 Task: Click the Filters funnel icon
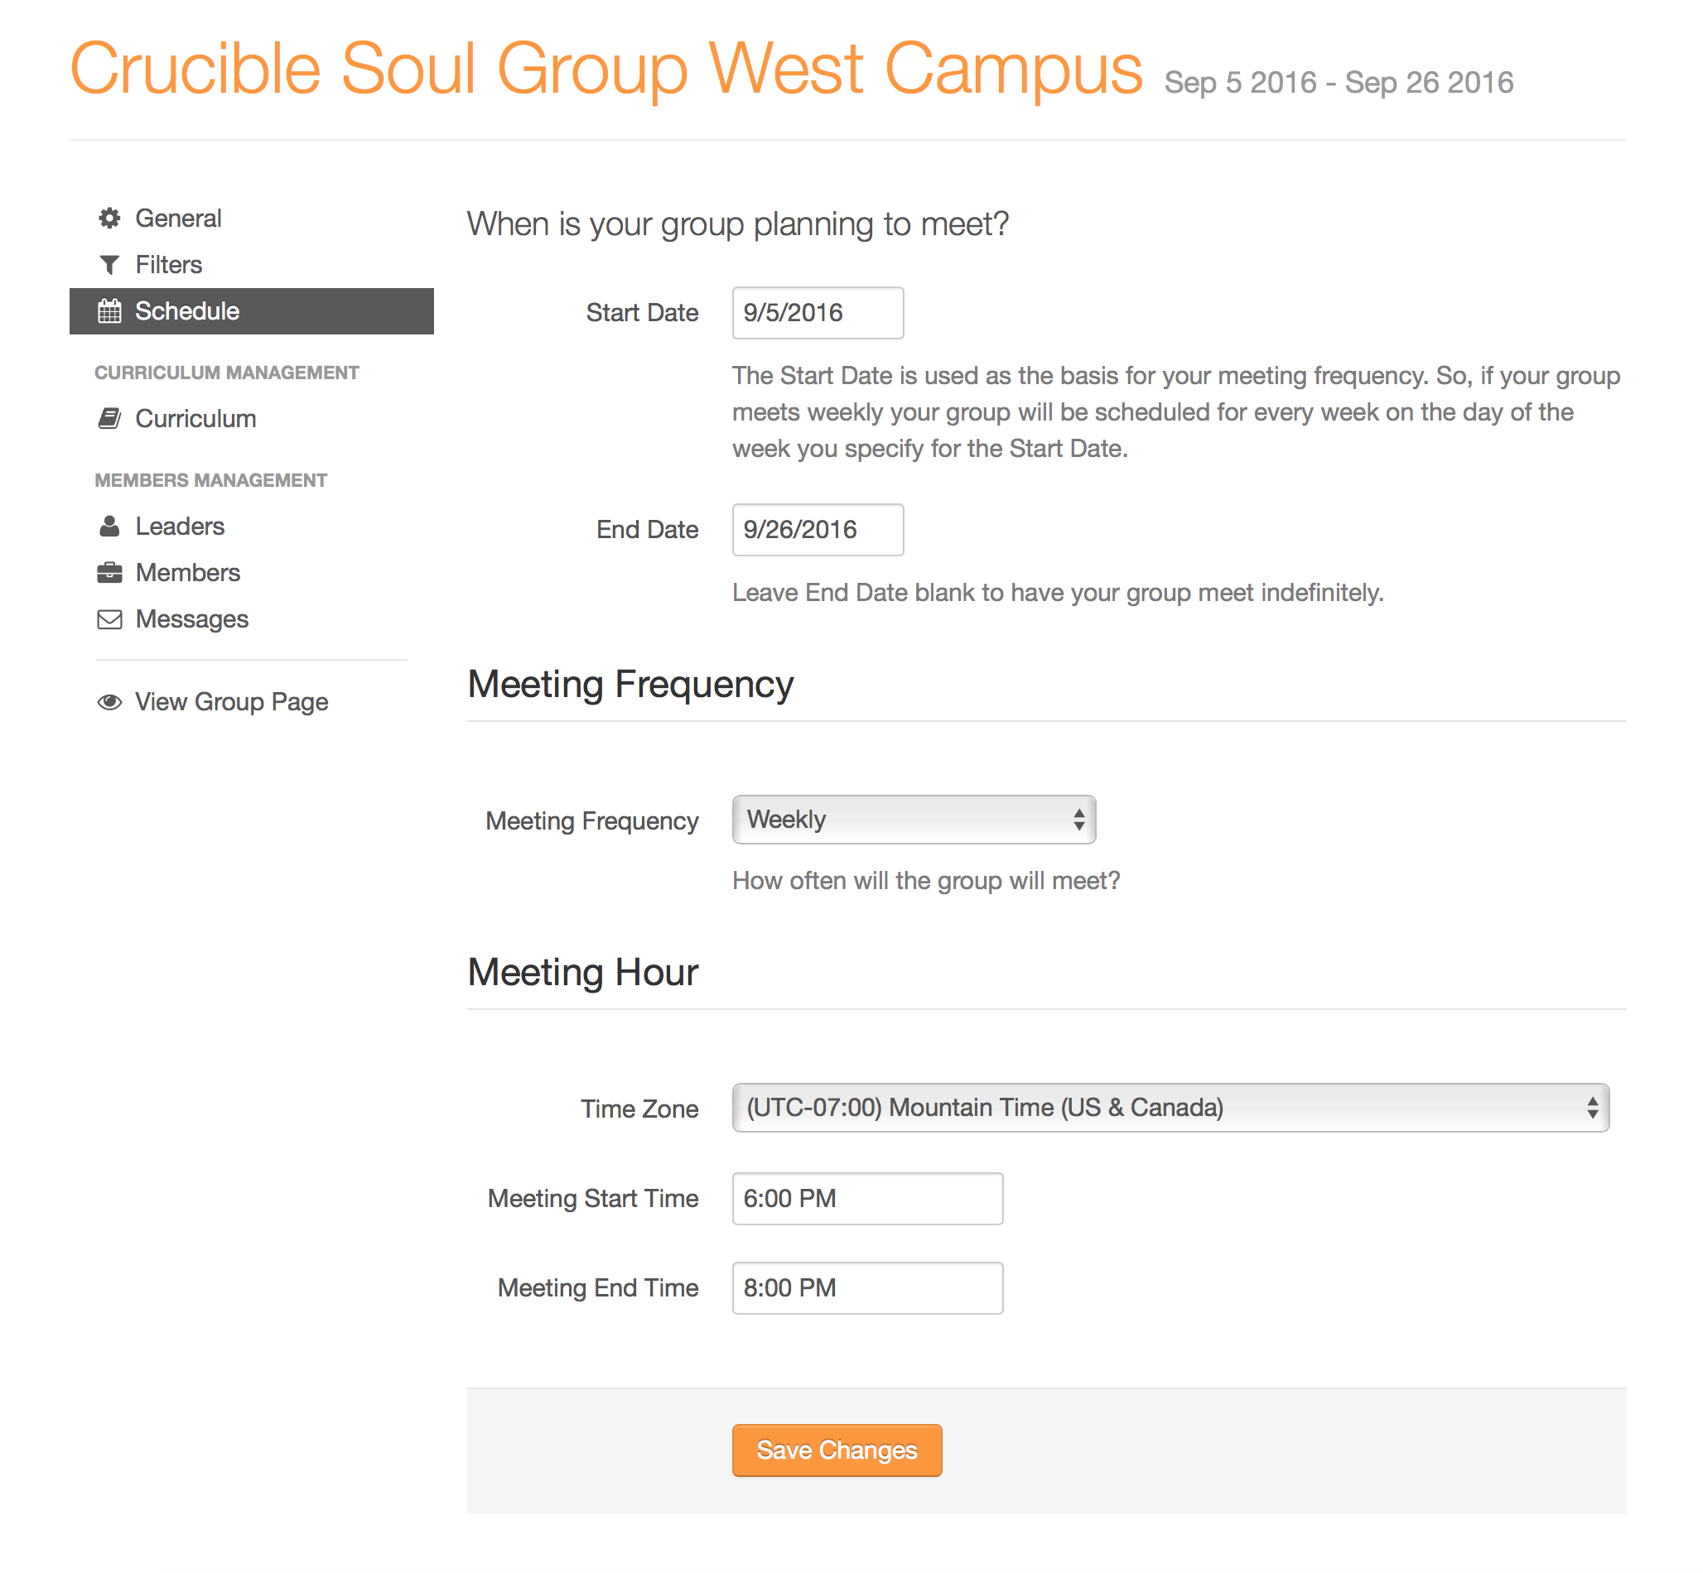tap(109, 266)
